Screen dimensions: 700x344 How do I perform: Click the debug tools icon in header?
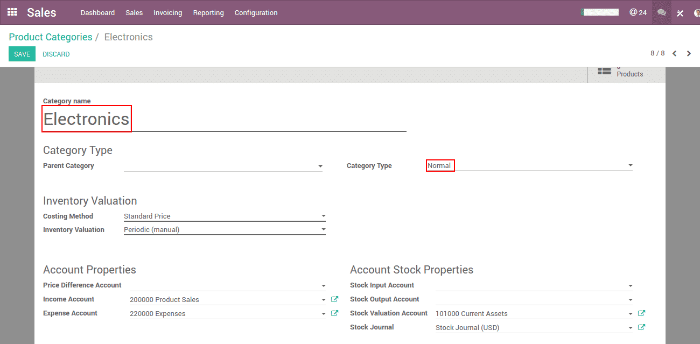point(680,13)
